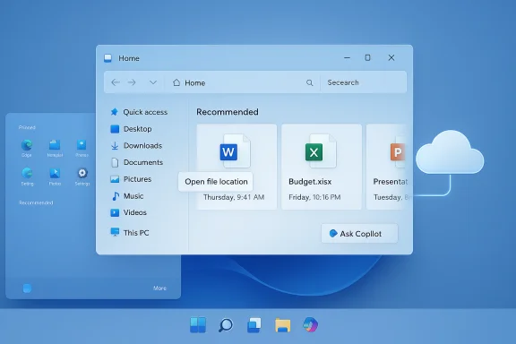Viewport: 516px width, 344px height.
Task: Click the More link in the Start menu
Action: (159, 288)
